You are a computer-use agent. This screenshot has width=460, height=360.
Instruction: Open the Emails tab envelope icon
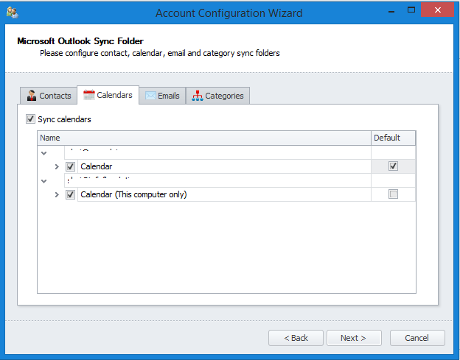click(150, 96)
